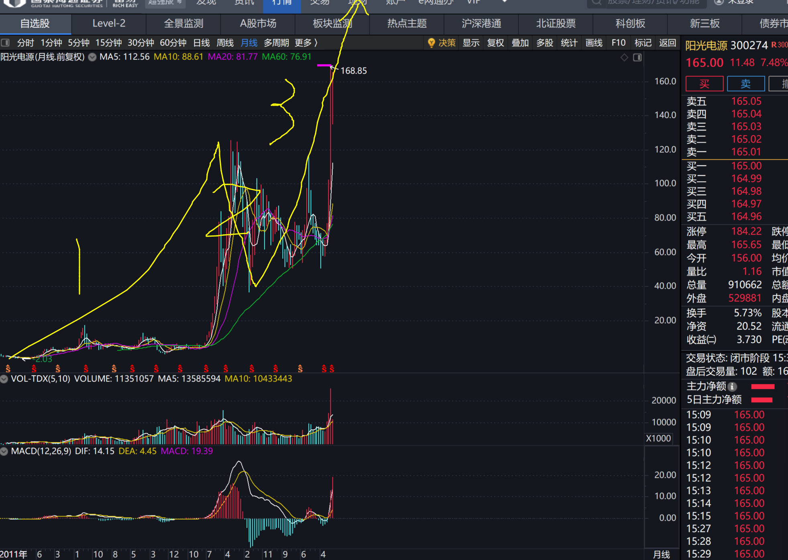This screenshot has width=788, height=560.
Task: Click the info icon beside 主力净额
Action: [733, 386]
